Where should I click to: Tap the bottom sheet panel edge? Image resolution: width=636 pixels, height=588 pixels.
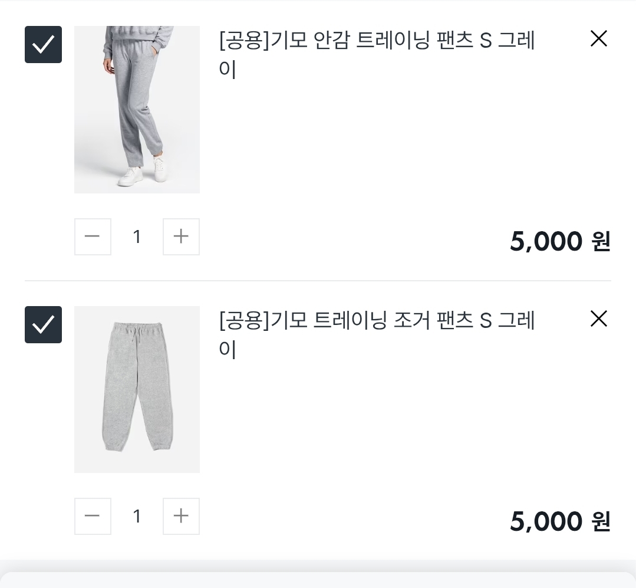pos(318,579)
